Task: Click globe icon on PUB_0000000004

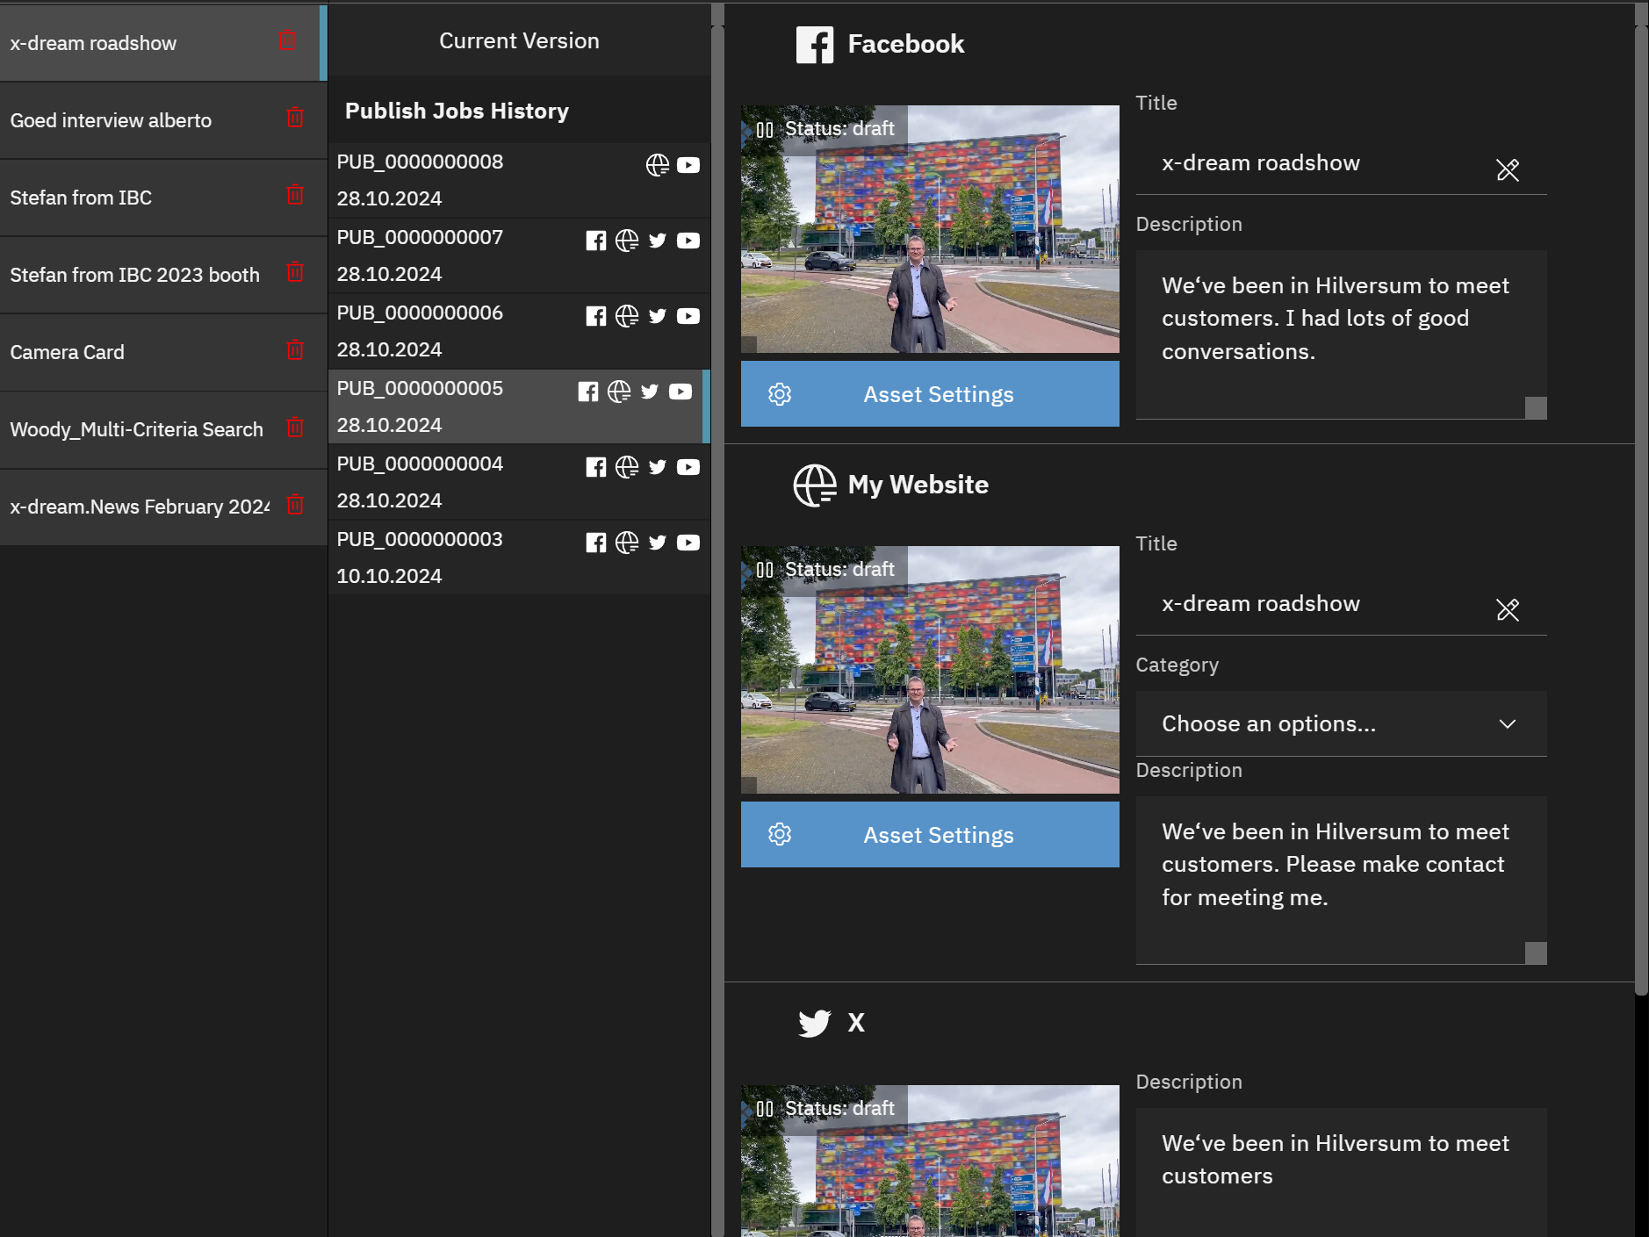Action: 627,467
